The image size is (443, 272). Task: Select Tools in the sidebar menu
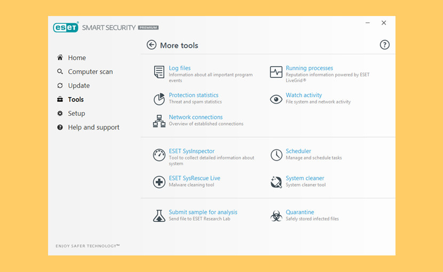coord(76,99)
